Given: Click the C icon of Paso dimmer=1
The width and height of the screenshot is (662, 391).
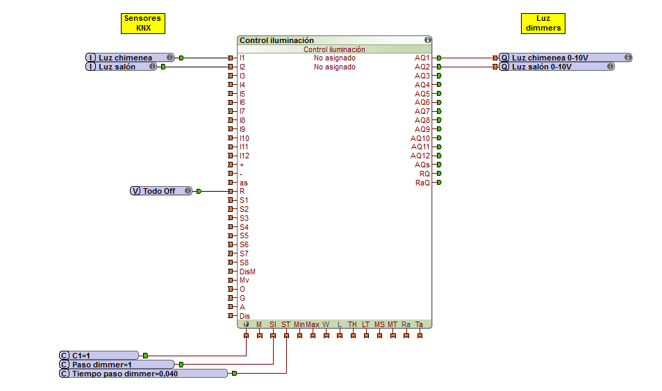Looking at the screenshot, I should click(65, 365).
